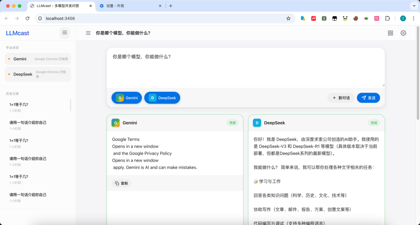420x225 pixels.
Task: Click the history list scrollbar
Action: coord(70,105)
